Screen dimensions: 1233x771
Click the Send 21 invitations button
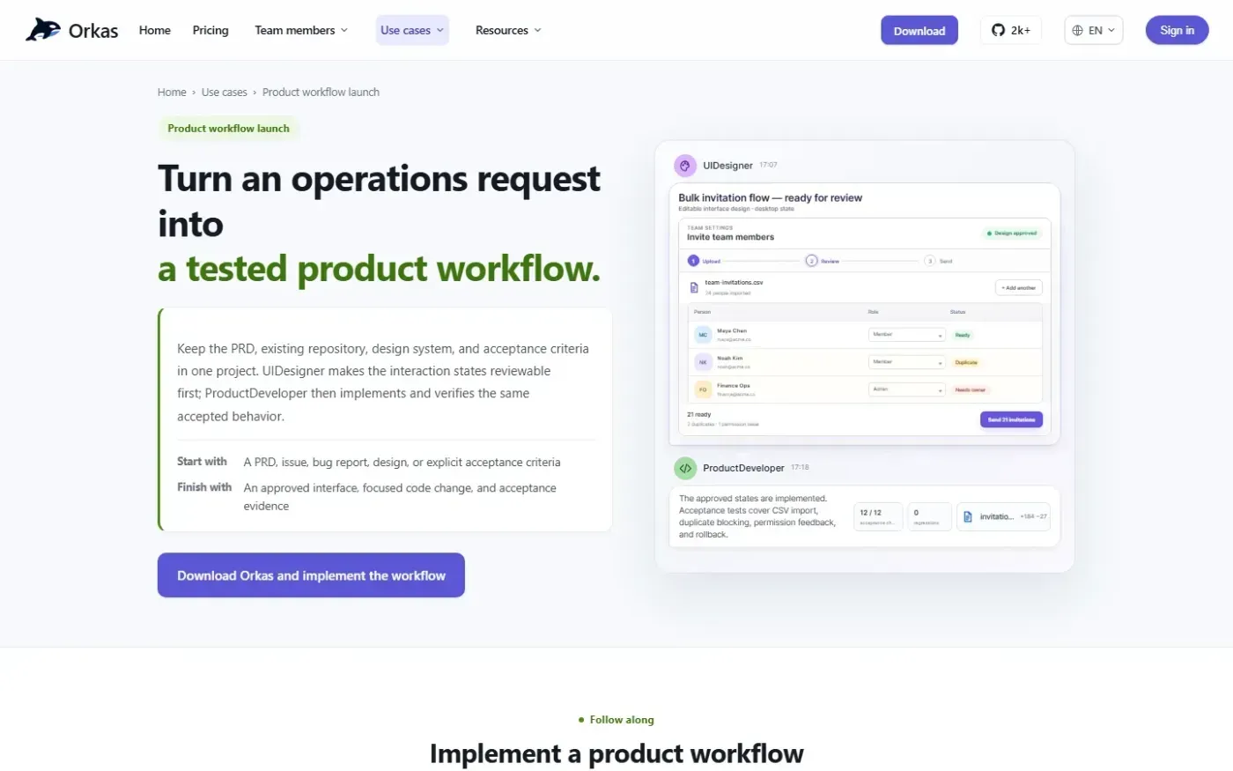[1011, 419]
